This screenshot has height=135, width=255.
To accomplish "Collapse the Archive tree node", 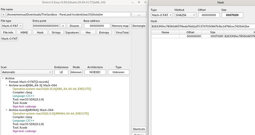I will click(3, 78).
